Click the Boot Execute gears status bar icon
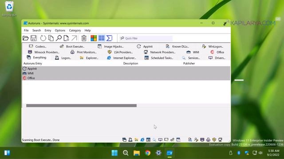Viewport: 284px width, 159px height. (x=172, y=140)
